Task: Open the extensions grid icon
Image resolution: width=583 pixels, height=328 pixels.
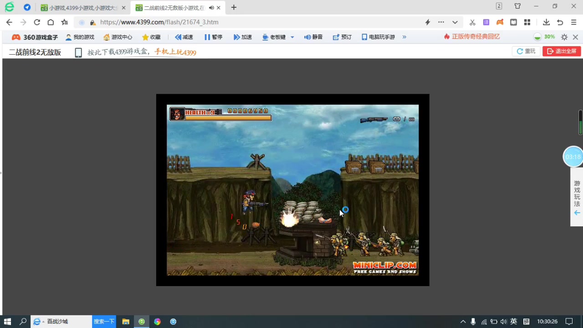Action: pos(527,22)
